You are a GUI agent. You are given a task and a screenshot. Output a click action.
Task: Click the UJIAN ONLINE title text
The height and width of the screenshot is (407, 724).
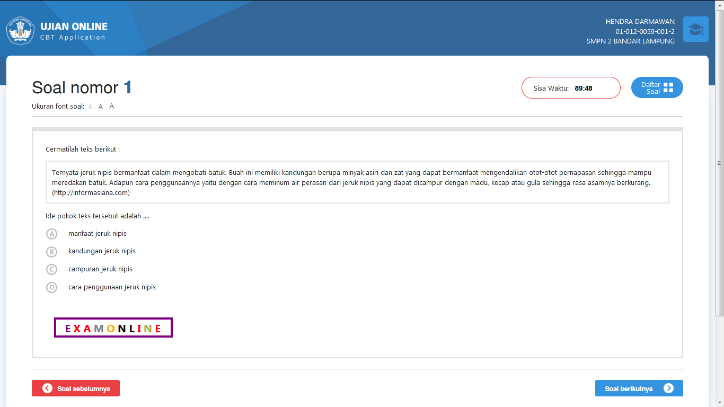pyautogui.click(x=74, y=26)
